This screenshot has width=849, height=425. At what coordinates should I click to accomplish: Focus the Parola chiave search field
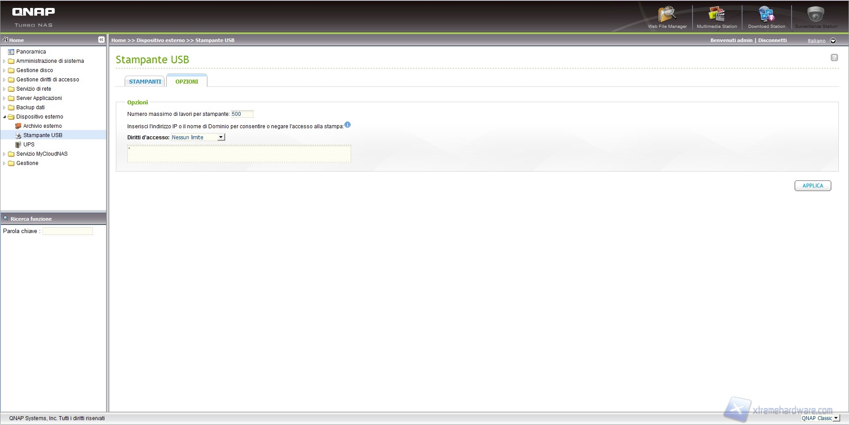(x=68, y=231)
